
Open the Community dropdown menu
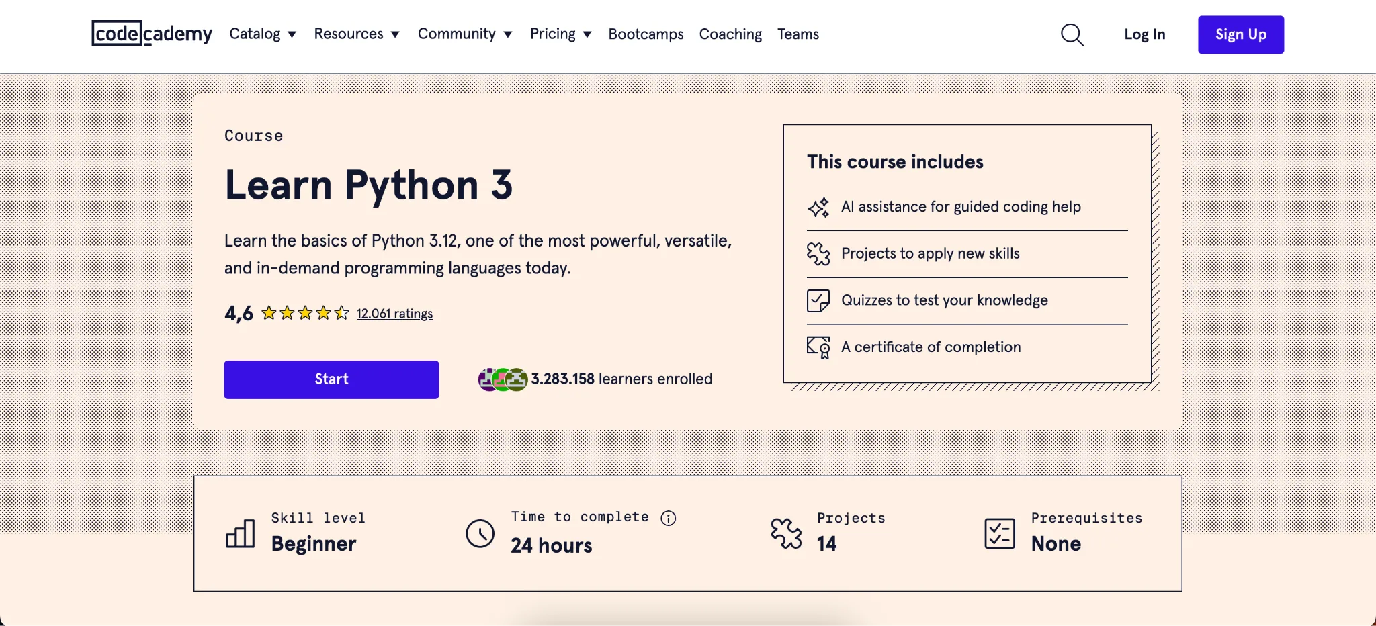click(x=465, y=34)
